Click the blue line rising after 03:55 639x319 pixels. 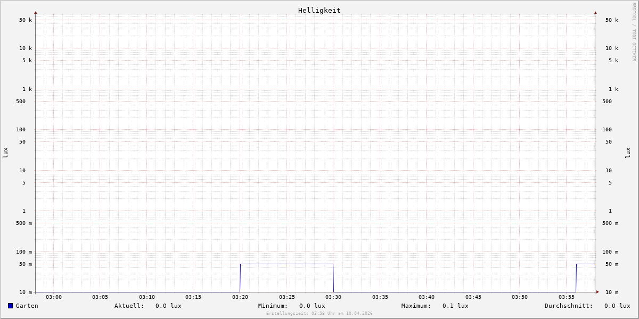click(576, 278)
